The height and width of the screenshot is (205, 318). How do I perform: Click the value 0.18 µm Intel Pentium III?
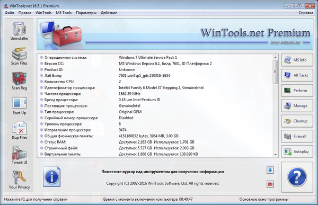139,100
